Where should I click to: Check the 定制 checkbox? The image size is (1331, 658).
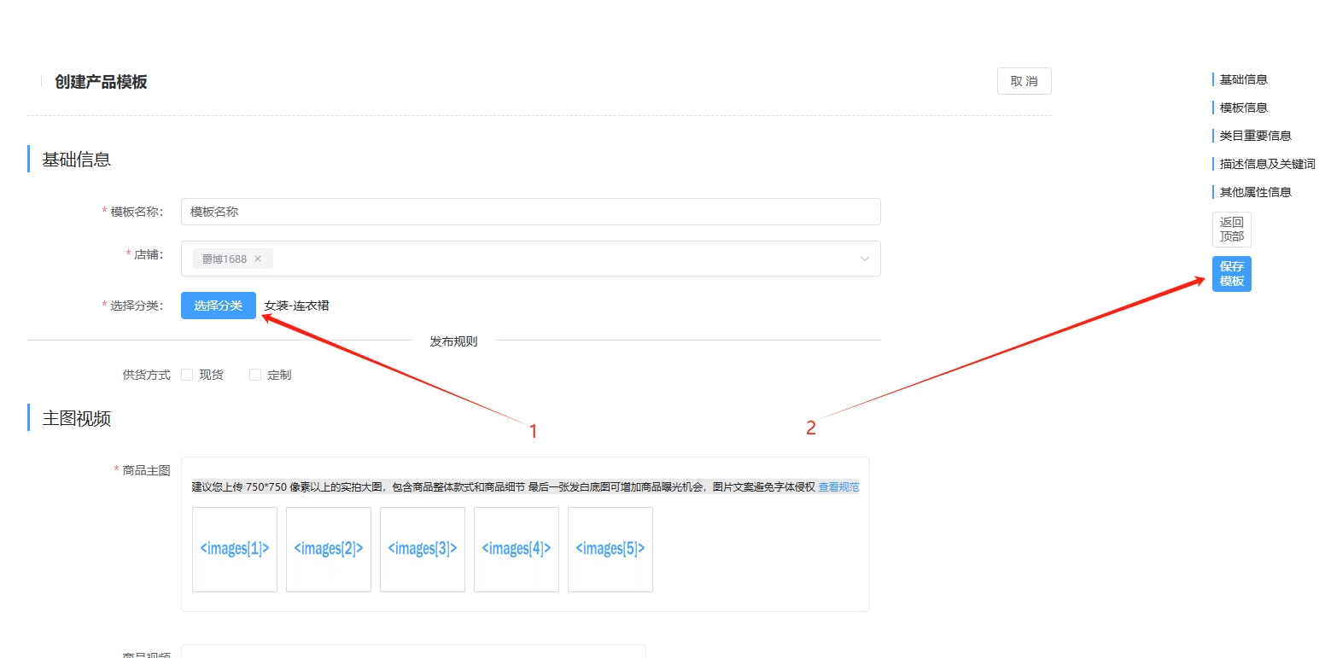coord(255,375)
